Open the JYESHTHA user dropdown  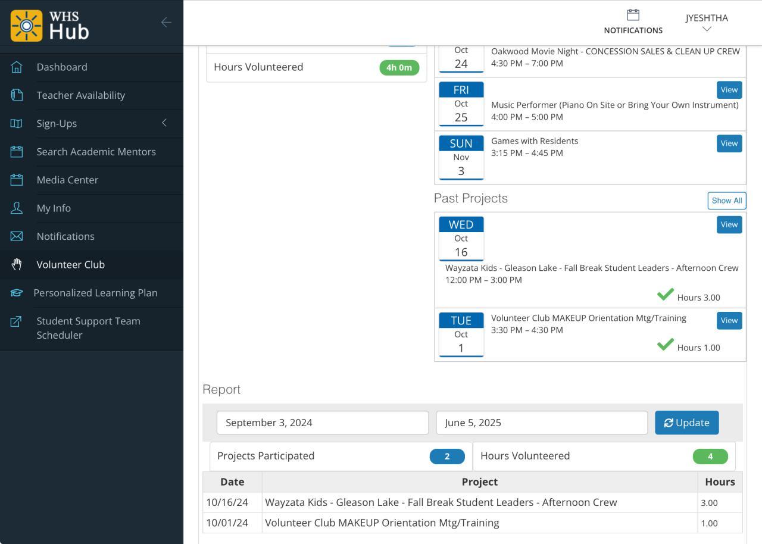click(707, 23)
